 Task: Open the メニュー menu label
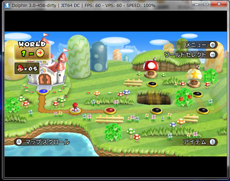coord(196,45)
